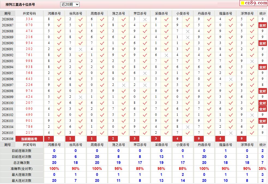Click the red 当前期杀号 label
This screenshot has width=268, height=184.
coord(29,139)
